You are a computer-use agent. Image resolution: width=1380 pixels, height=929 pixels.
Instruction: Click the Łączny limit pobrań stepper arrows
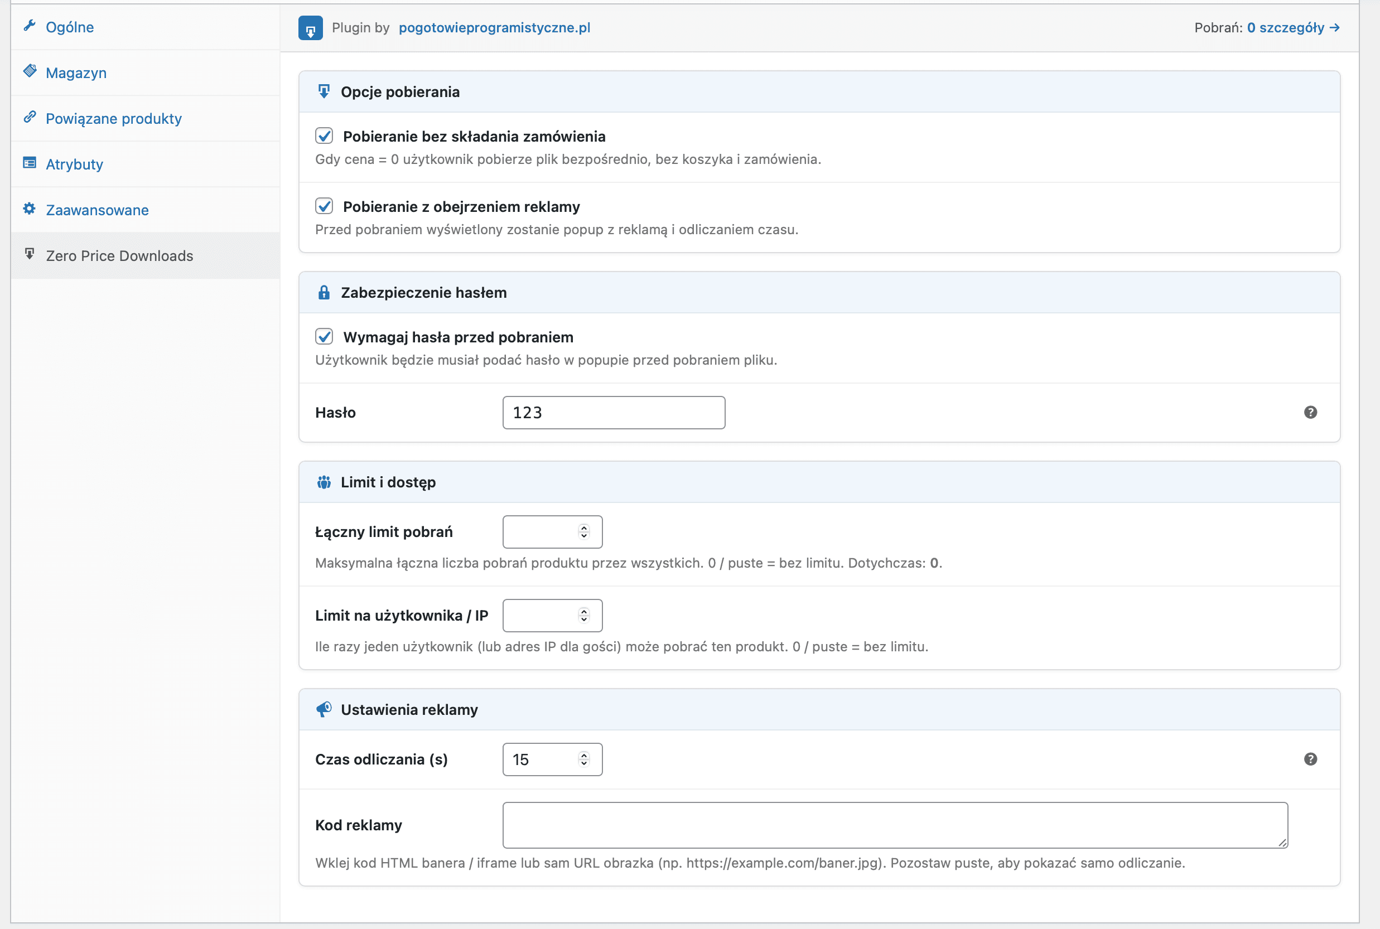point(583,532)
